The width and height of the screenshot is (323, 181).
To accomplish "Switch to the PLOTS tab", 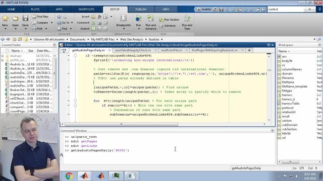I will pos(35,10).
